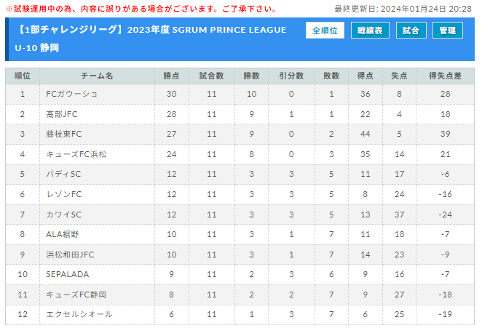The width and height of the screenshot is (482, 328).
Task: Click the 得失点差 column header
Action: pyautogui.click(x=445, y=76)
